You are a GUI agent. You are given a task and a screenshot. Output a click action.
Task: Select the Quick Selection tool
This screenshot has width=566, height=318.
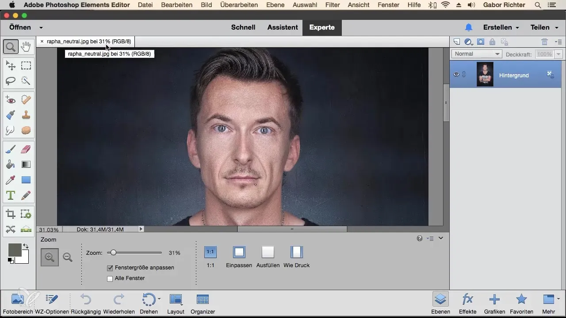click(x=26, y=81)
